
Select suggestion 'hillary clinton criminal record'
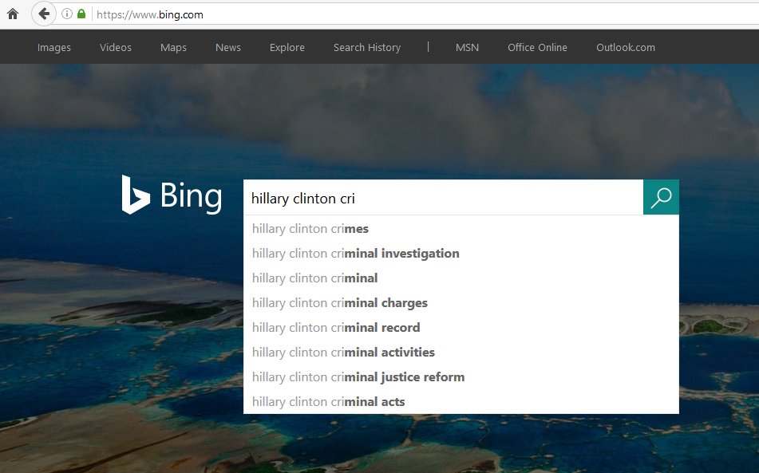[461, 327]
